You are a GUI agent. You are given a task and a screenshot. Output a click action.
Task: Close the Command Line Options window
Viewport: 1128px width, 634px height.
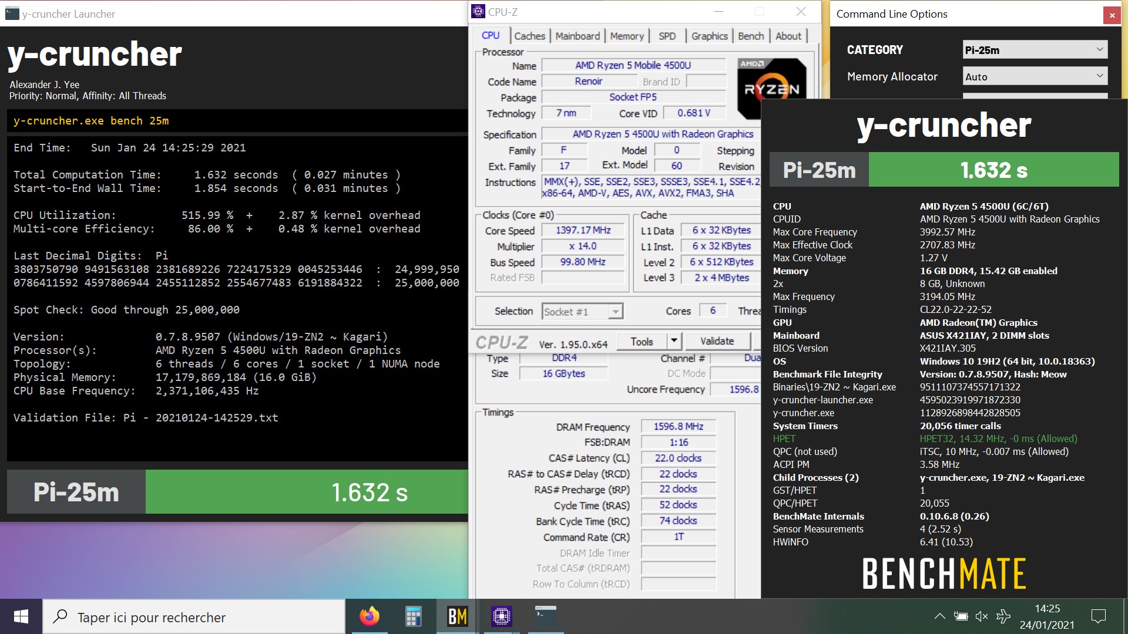point(1112,16)
